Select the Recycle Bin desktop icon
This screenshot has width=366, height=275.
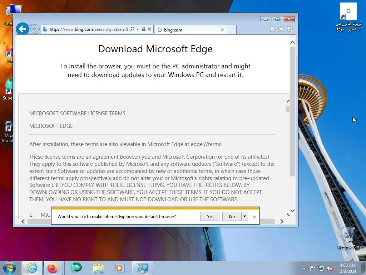pos(348,238)
